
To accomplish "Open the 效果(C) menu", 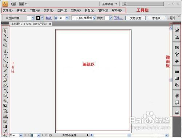I will click(76, 11).
